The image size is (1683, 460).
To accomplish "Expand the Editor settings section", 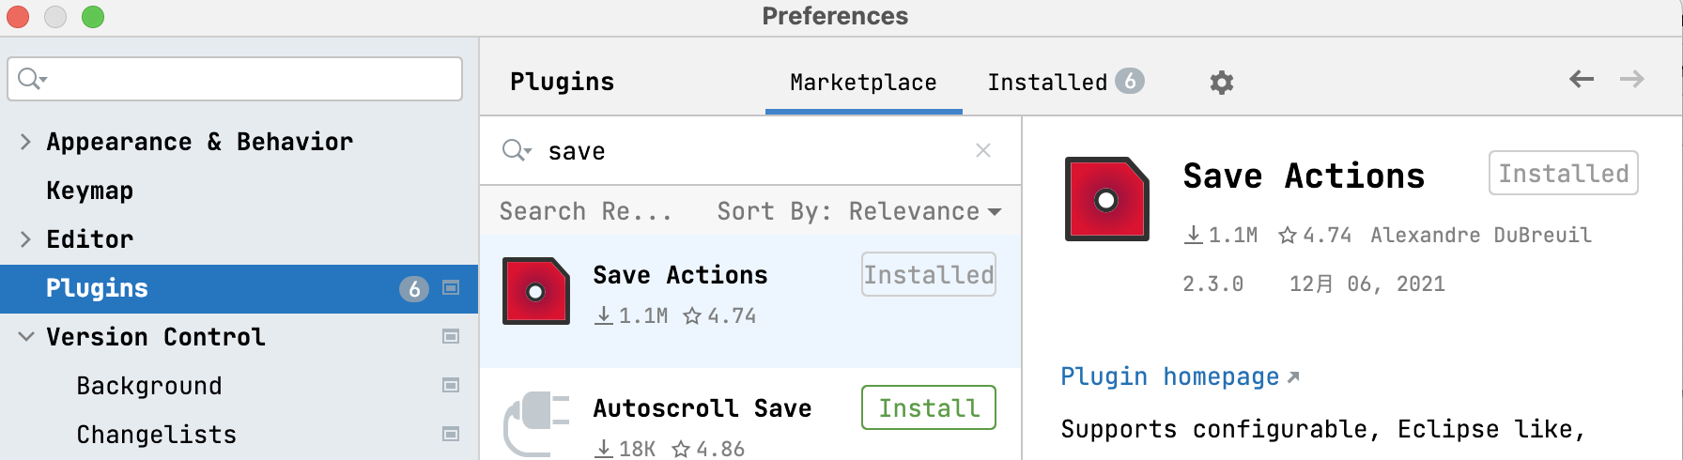I will [x=25, y=239].
